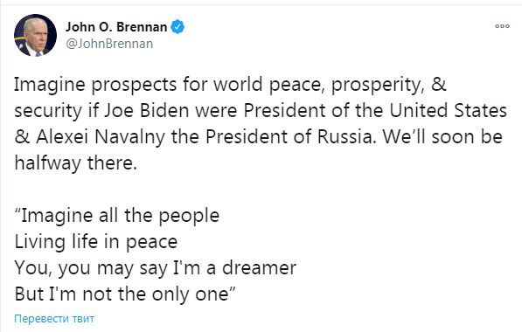Image resolution: width=522 pixels, height=332 pixels.
Task: Open the @JohnBrennan handle link
Action: (x=109, y=44)
